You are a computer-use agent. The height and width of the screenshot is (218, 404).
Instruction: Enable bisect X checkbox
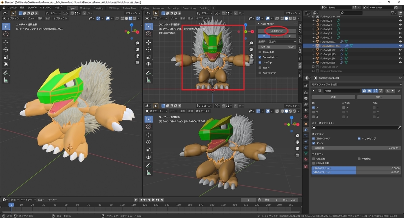(344, 107)
